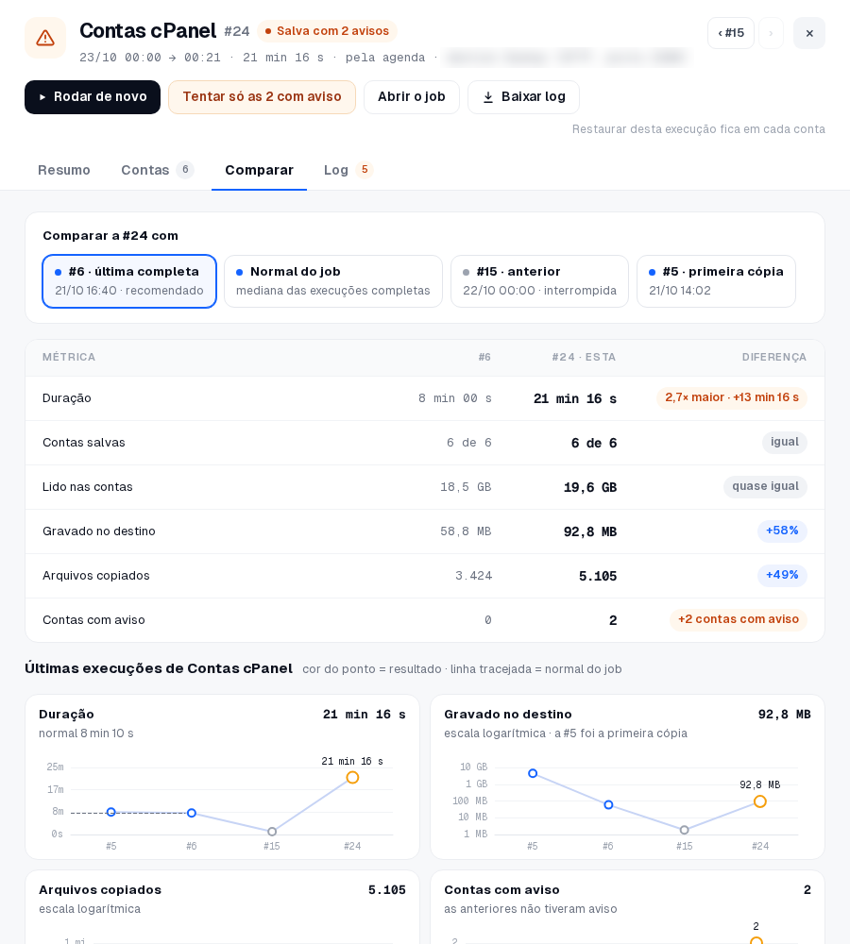
Task: Click the 'Contas com aviso' chart card title
Action: (501, 890)
